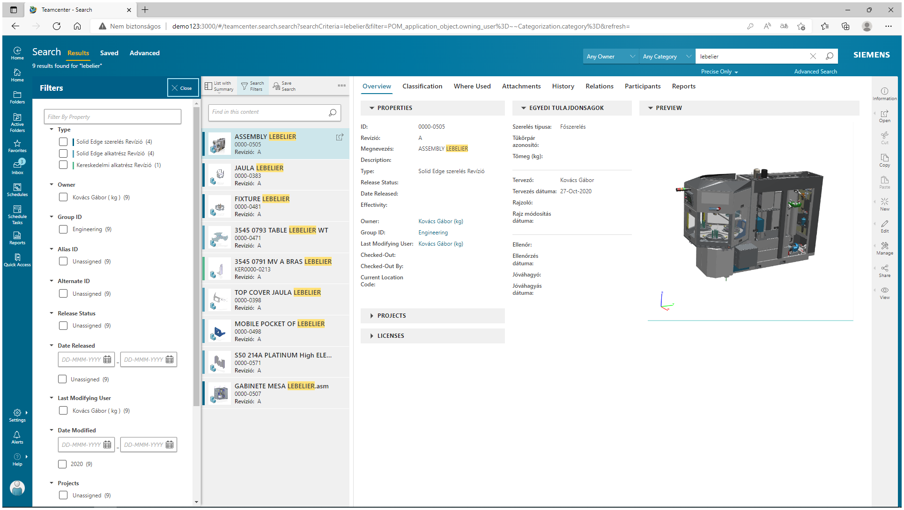
Task: Open Help in the sidebar
Action: [x=17, y=459]
